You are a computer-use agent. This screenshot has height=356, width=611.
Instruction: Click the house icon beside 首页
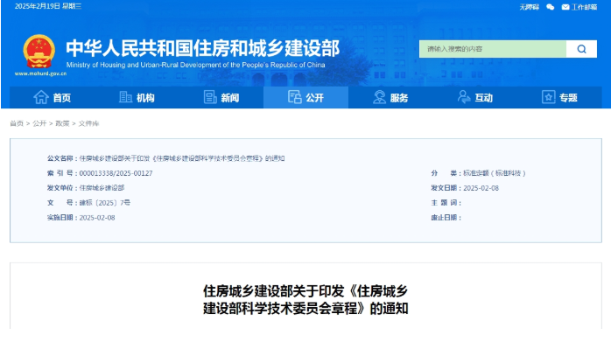click(40, 97)
